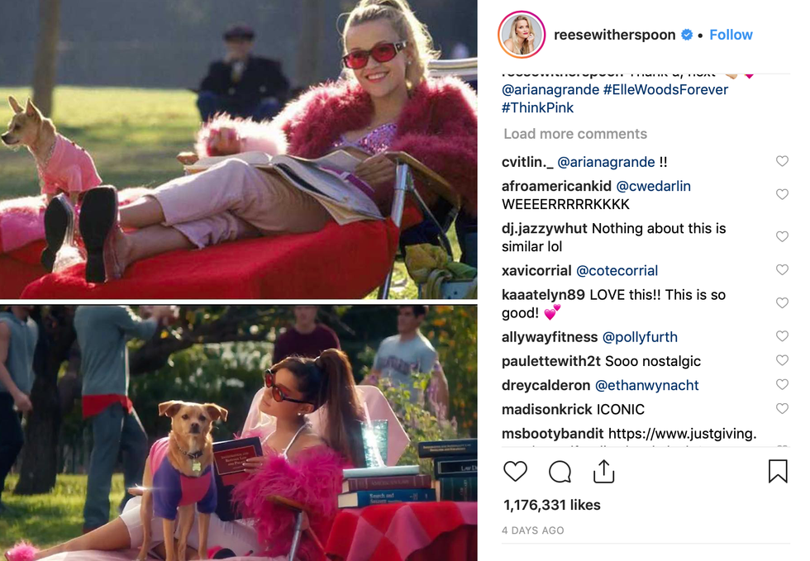Open reesewitherspoon's profile picture
The image size is (810, 561).
click(x=522, y=35)
